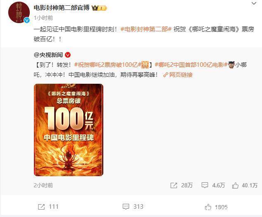Toggle like on the post with 1805 likes
The height and width of the screenshot is (217, 262).
click(216, 207)
